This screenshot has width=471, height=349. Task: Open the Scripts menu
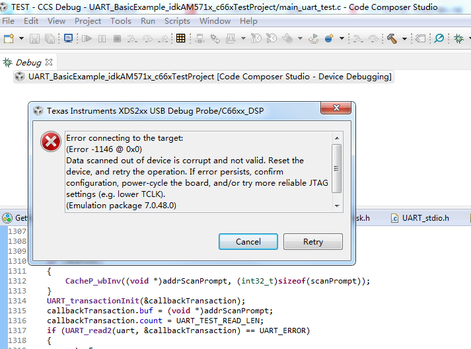point(177,21)
